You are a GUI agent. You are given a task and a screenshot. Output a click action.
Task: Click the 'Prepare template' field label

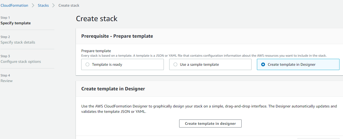[96, 51]
